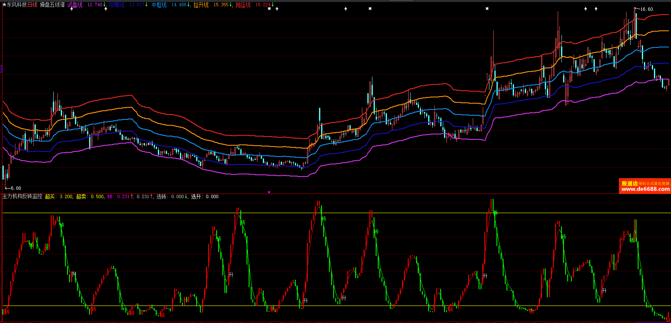Select the orange 拉升线 legend label
The image size is (671, 323).
201,5
